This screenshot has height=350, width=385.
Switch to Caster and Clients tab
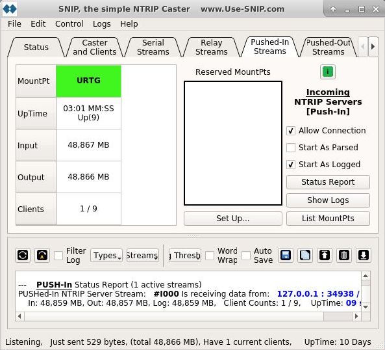pos(95,47)
